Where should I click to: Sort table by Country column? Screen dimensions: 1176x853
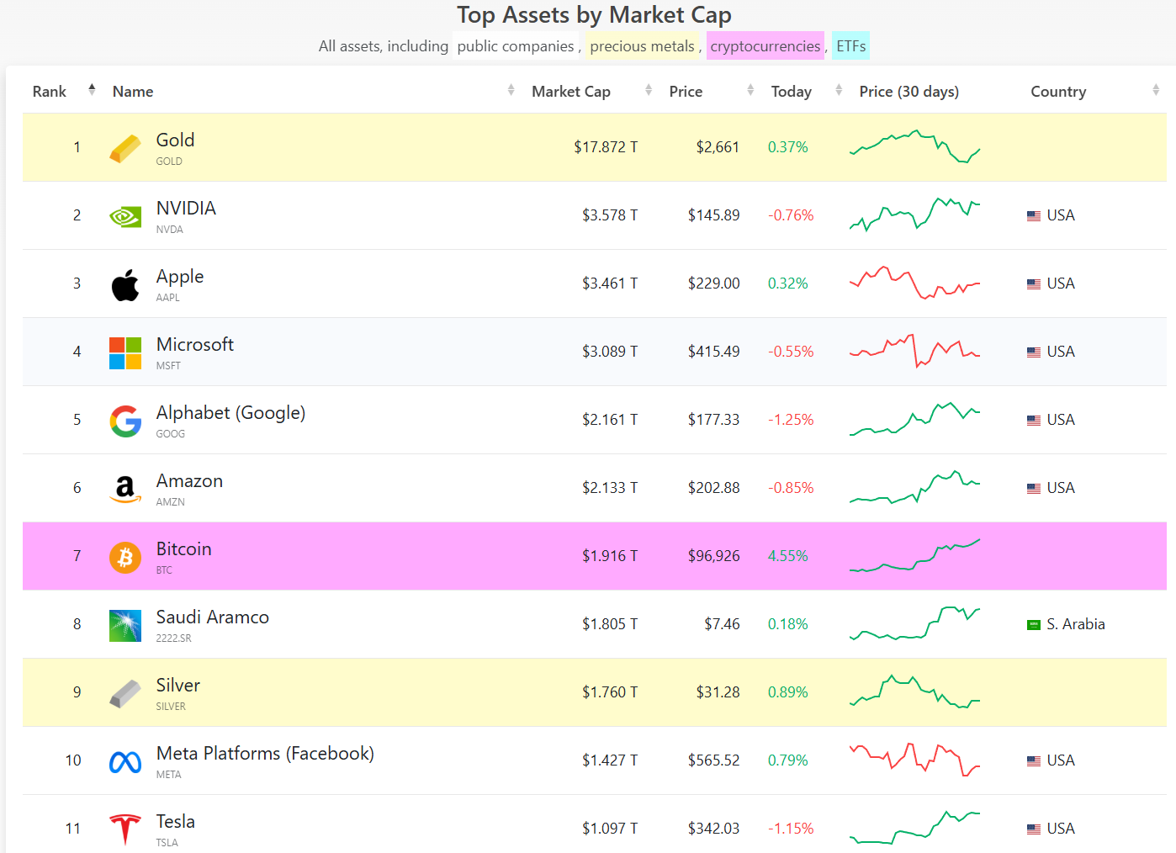(1058, 92)
